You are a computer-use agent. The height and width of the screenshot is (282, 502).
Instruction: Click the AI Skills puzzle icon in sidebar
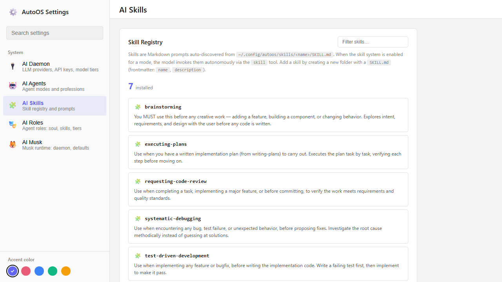(13, 105)
